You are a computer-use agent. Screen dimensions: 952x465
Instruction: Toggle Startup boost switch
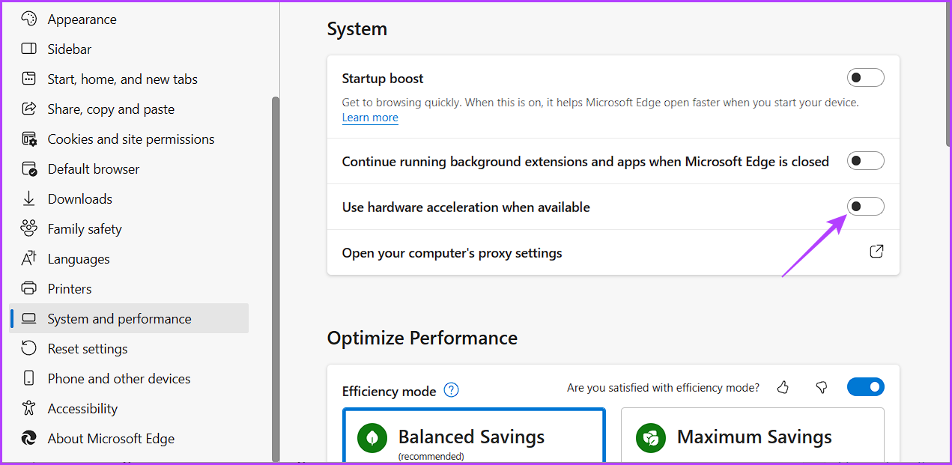tap(866, 78)
